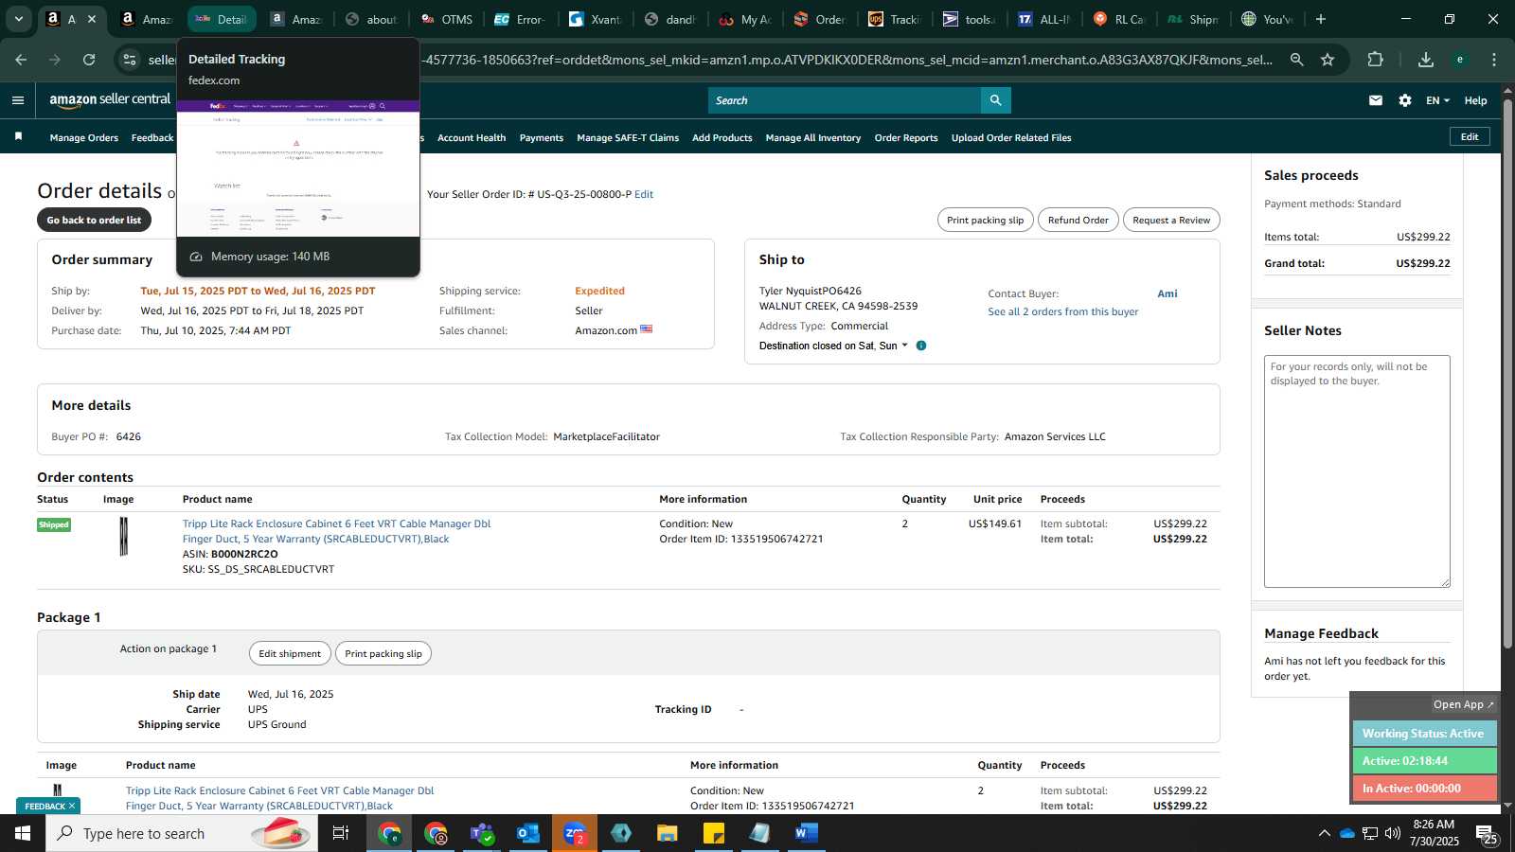Screen dimensions: 1515x852
Task: Open Account Health menu item
Action: point(472,138)
